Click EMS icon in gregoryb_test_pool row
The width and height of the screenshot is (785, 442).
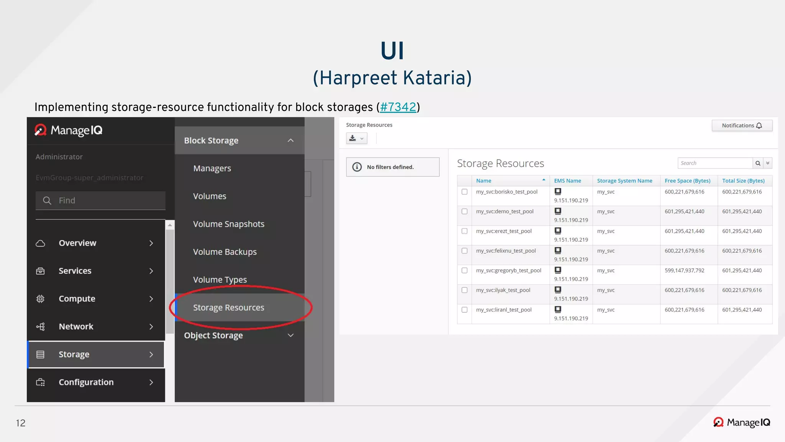[x=558, y=270]
